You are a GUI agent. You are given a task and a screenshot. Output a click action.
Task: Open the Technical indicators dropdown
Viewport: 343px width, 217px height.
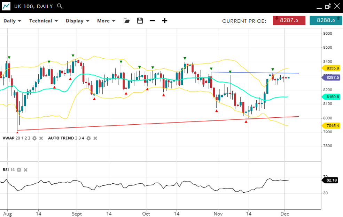click(43, 21)
